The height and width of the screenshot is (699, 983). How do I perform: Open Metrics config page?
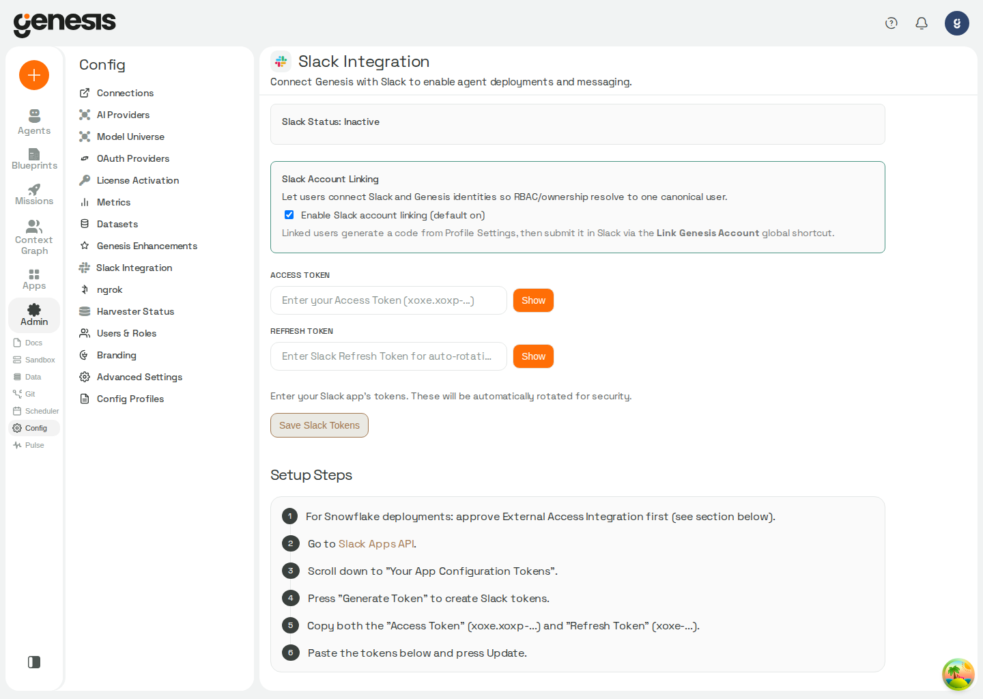105,202
